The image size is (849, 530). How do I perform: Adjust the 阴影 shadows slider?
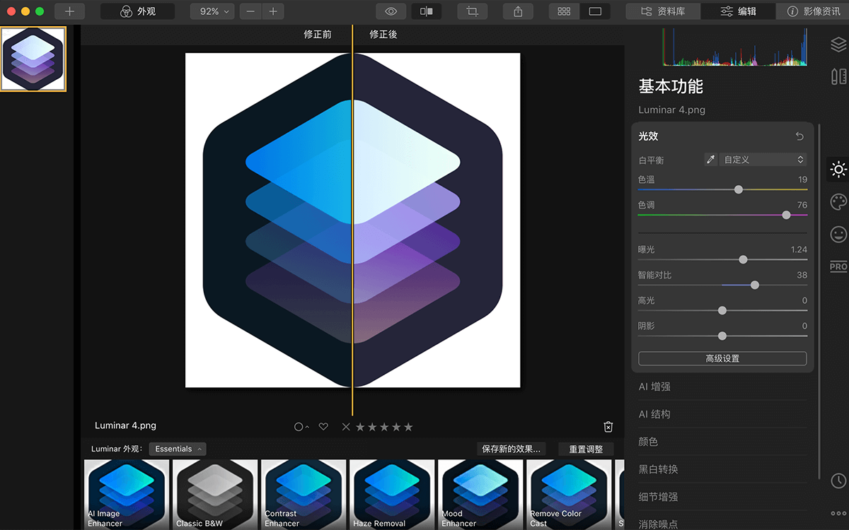pos(722,336)
